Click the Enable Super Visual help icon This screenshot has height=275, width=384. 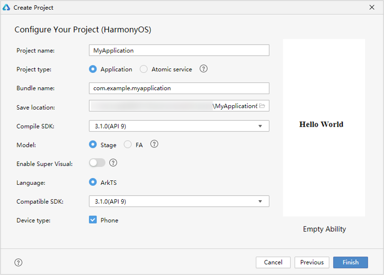pyautogui.click(x=113, y=163)
